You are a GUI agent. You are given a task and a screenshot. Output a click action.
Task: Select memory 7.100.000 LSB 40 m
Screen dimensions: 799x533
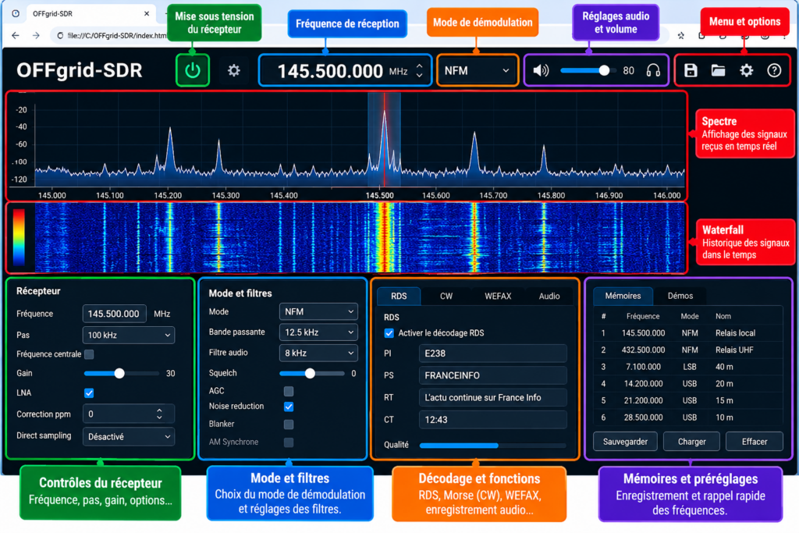click(x=688, y=367)
